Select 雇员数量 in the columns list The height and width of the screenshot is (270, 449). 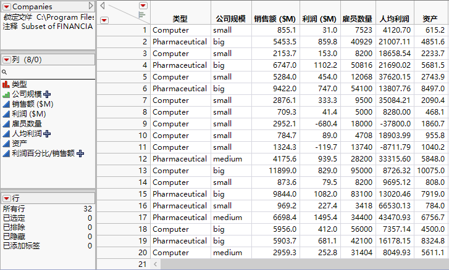coord(27,124)
